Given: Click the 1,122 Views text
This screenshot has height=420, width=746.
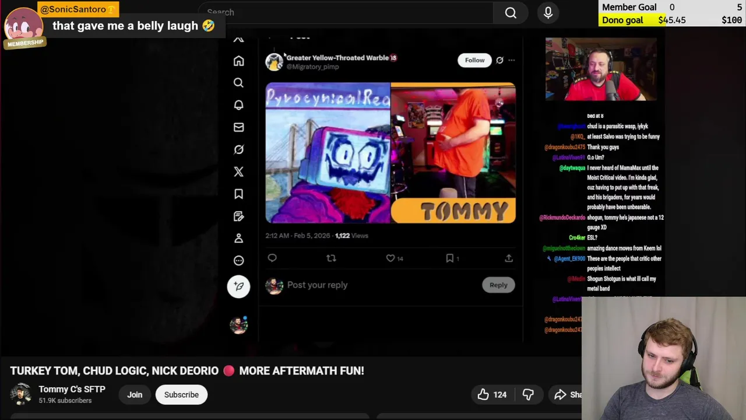Looking at the screenshot, I should 351,236.
